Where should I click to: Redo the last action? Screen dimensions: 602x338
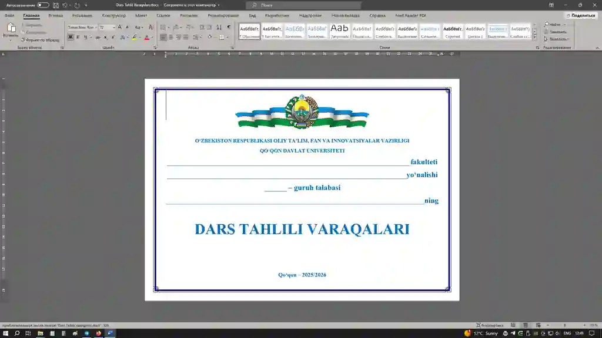point(77,5)
